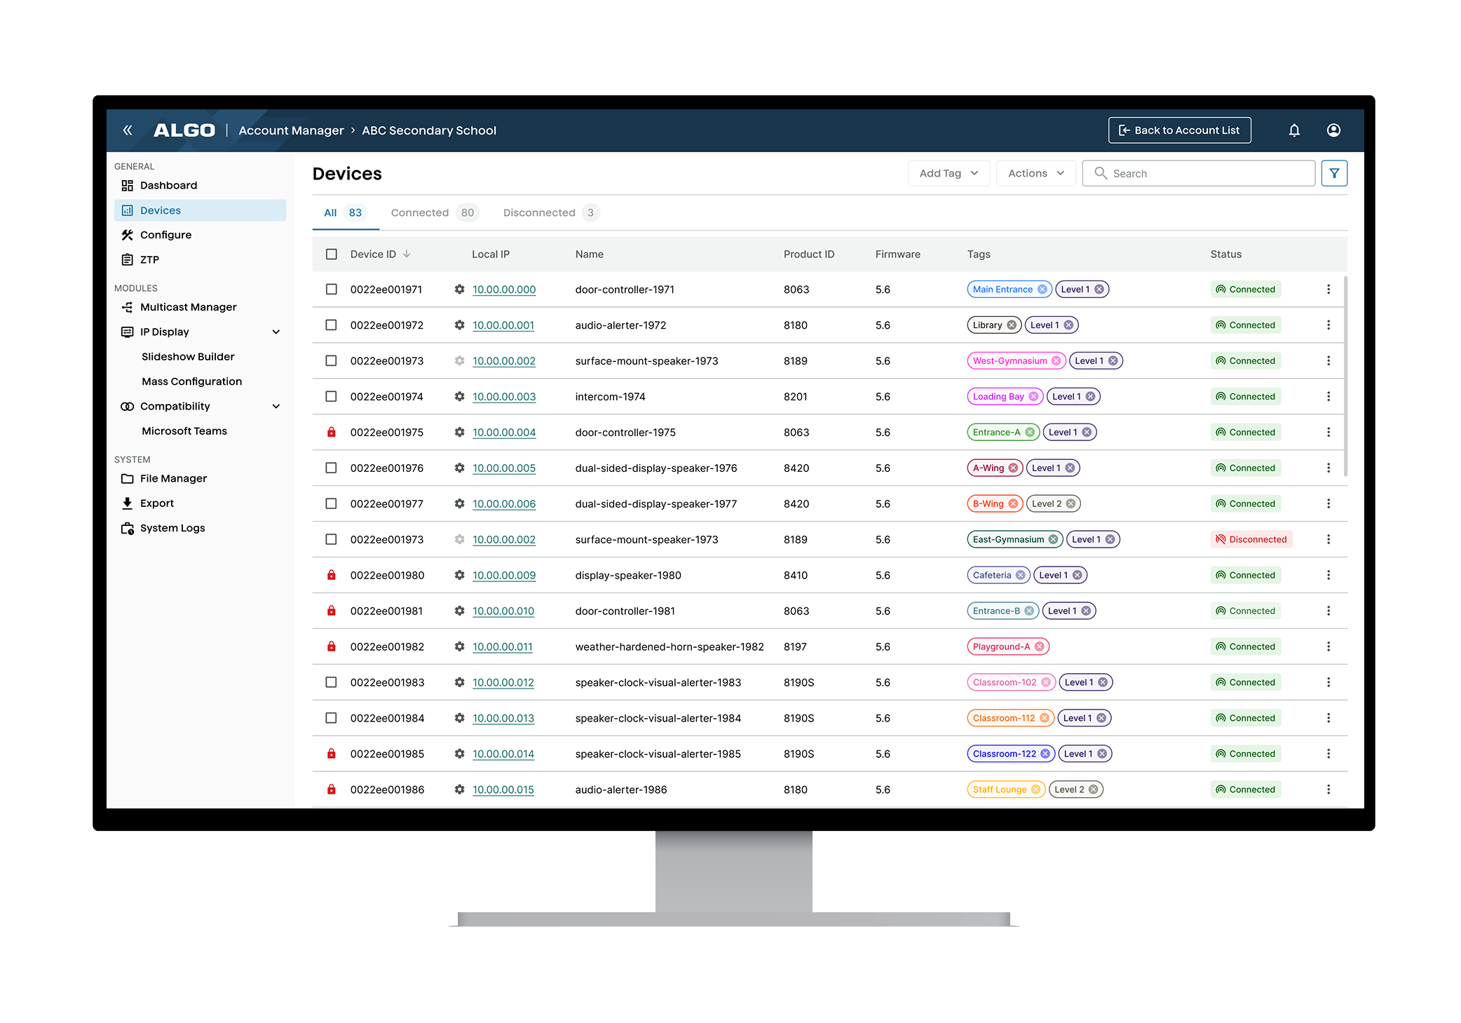
Task: Select checkbox for device 0022ee001984
Action: 332,718
